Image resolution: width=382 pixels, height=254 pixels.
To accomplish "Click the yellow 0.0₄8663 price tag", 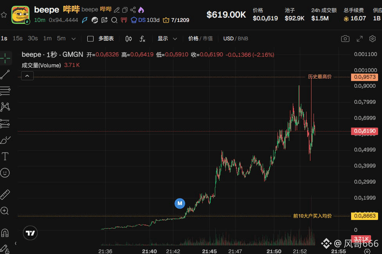I will (x=364, y=216).
